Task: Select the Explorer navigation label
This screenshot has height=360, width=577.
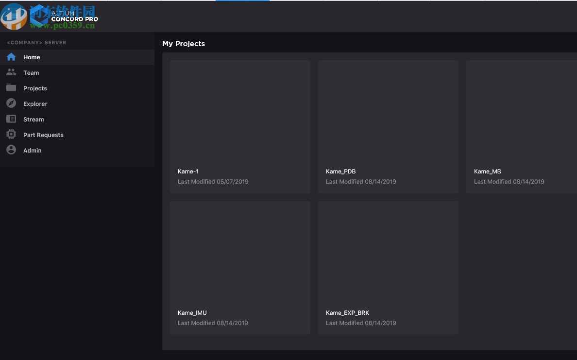Action: tap(35, 104)
